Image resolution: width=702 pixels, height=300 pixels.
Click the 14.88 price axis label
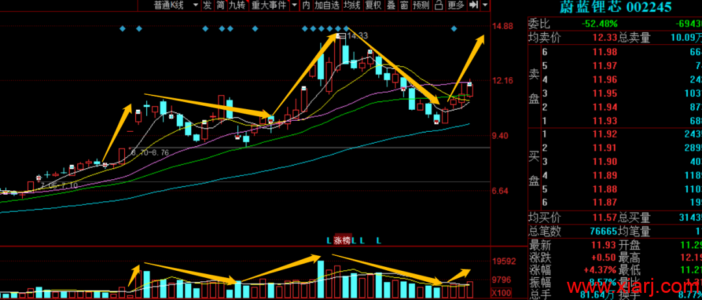click(x=502, y=27)
